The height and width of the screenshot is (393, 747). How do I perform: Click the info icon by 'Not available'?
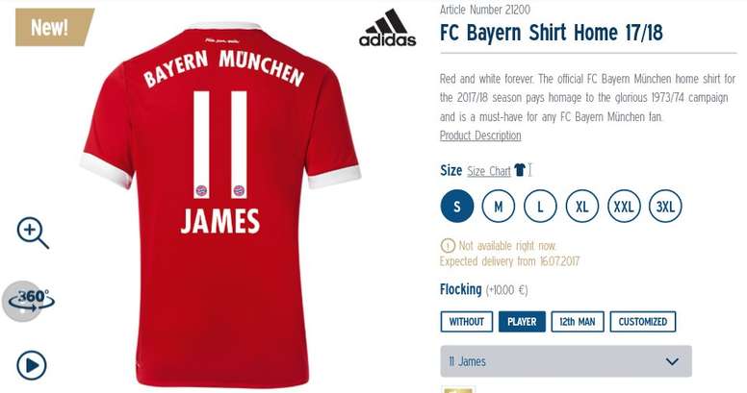pyautogui.click(x=448, y=246)
